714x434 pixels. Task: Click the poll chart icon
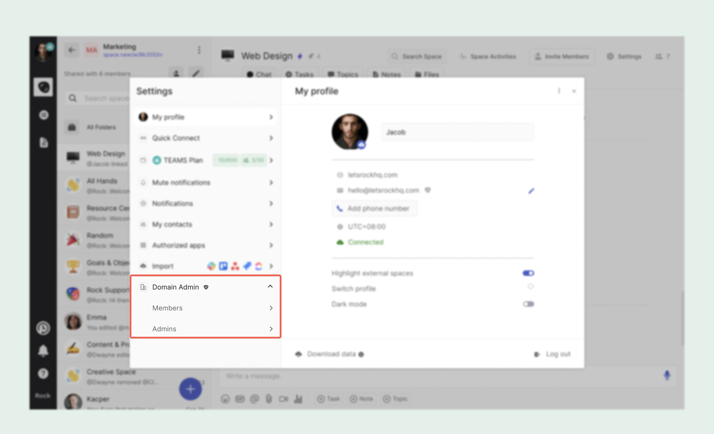(x=298, y=399)
